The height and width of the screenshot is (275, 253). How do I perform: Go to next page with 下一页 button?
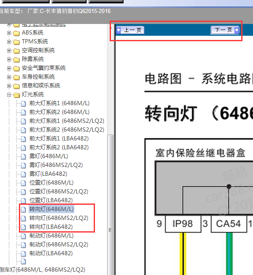(225, 30)
